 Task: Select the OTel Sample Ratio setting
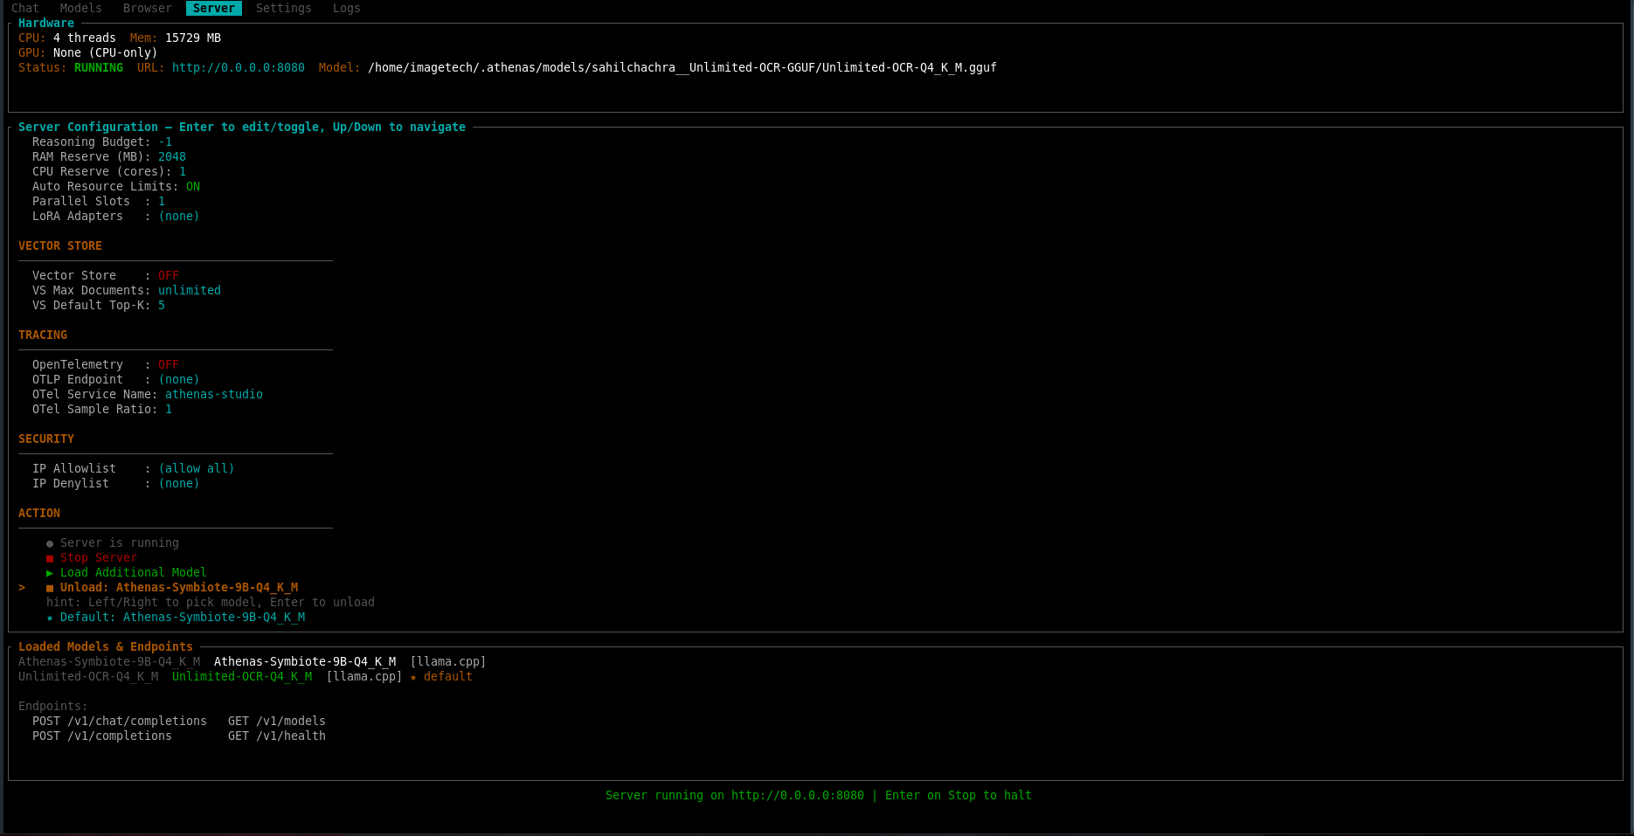102,410
